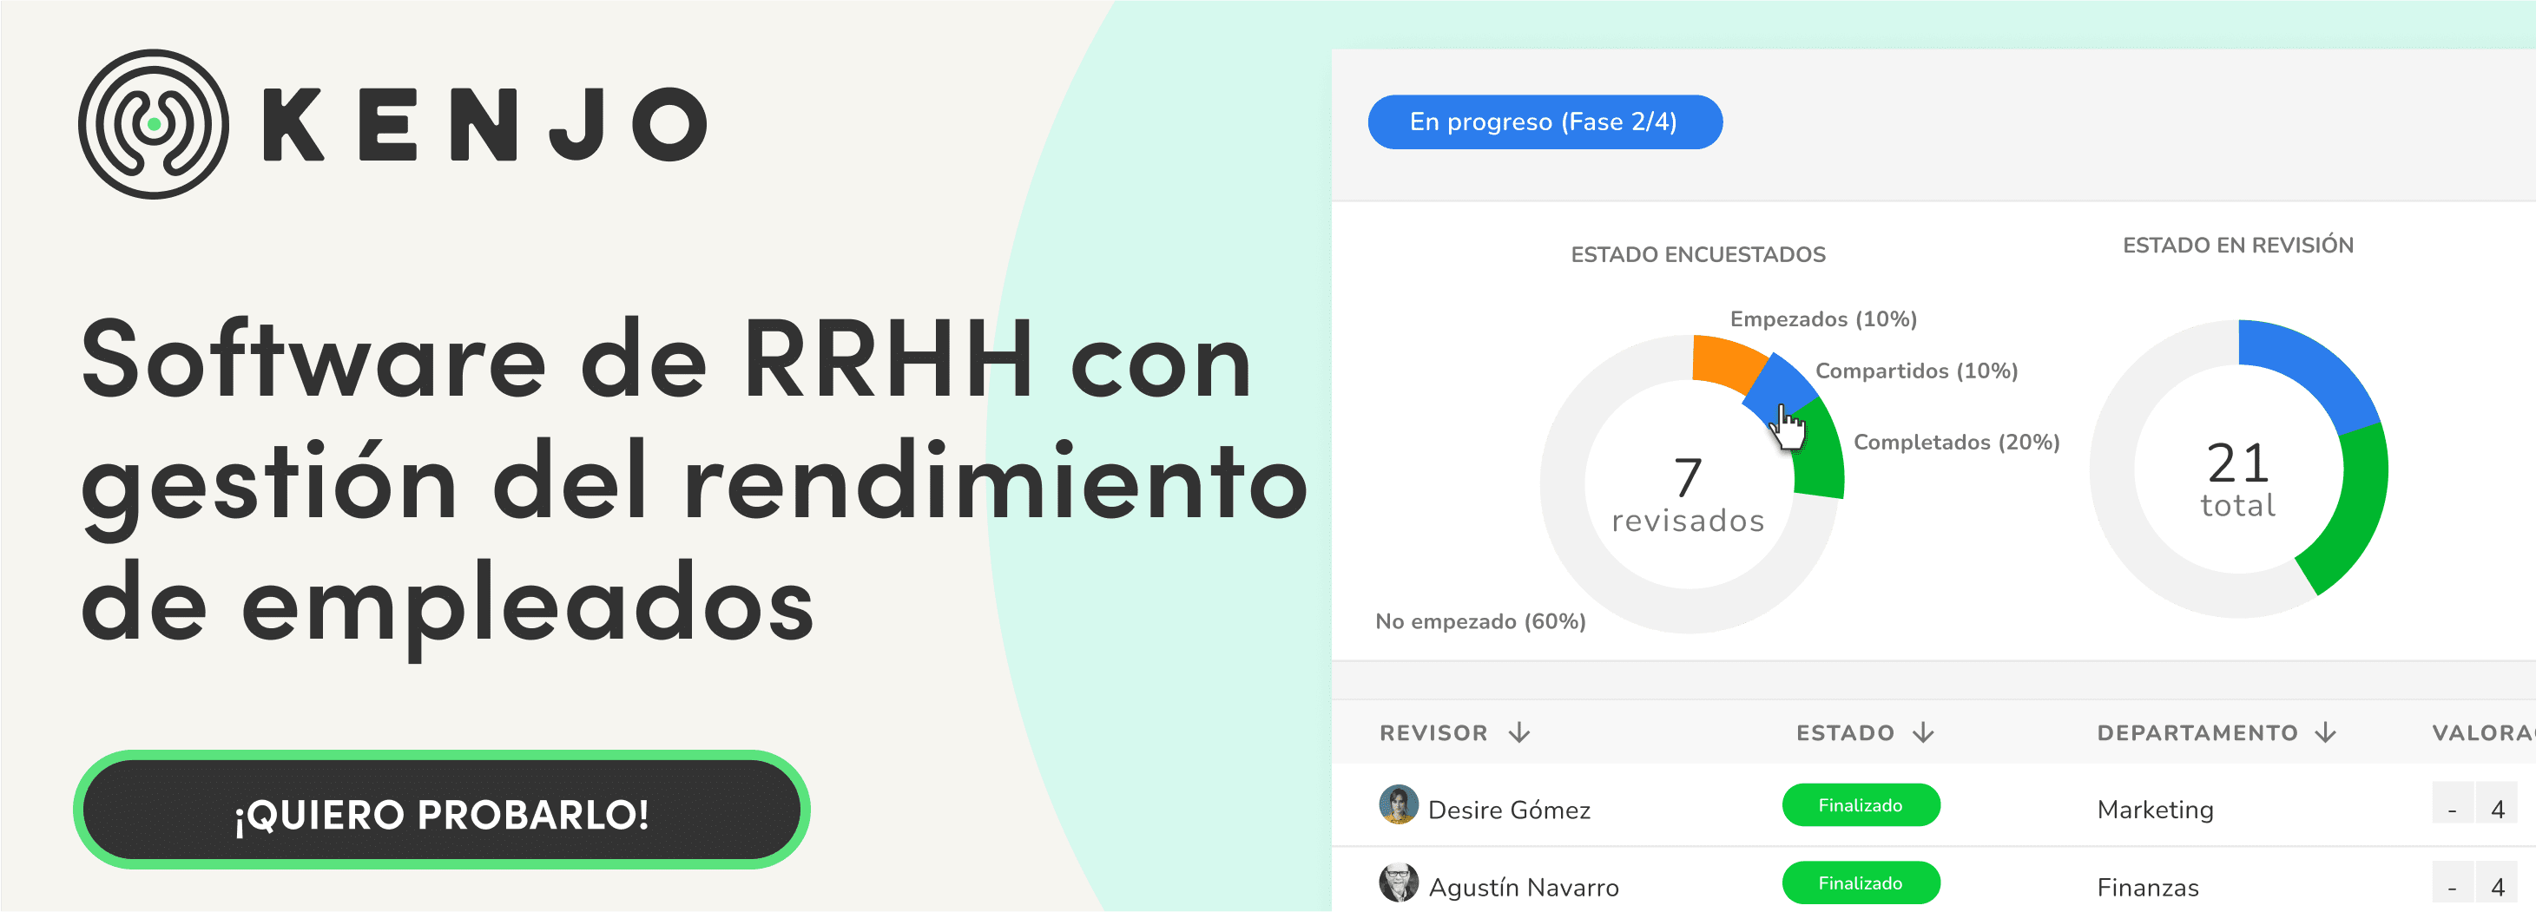Click rating value 4 in Desire Gómez row
Viewport: 2536px width, 912px height.
click(2497, 809)
